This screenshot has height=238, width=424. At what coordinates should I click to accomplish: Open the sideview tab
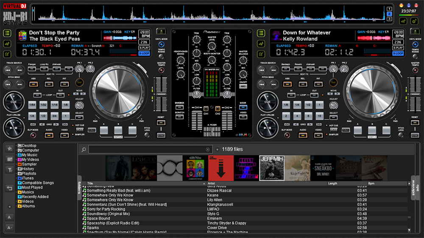(x=413, y=188)
